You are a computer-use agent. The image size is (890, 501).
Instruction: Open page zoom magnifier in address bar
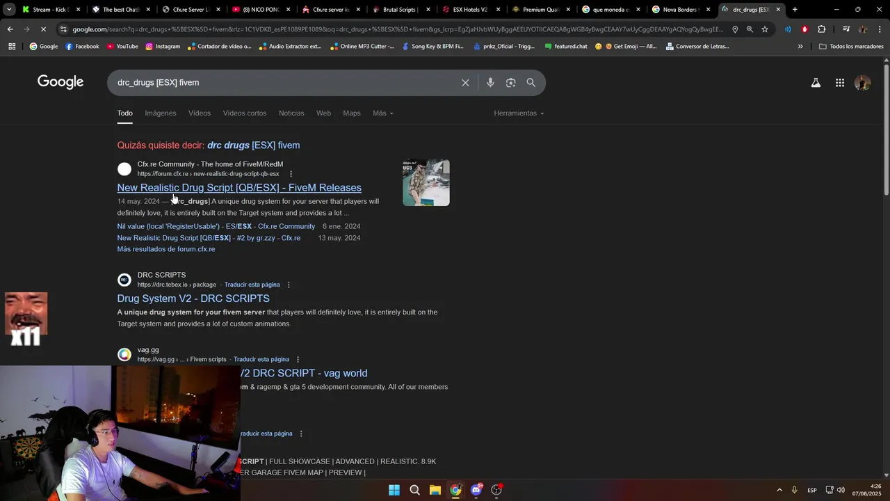(750, 29)
